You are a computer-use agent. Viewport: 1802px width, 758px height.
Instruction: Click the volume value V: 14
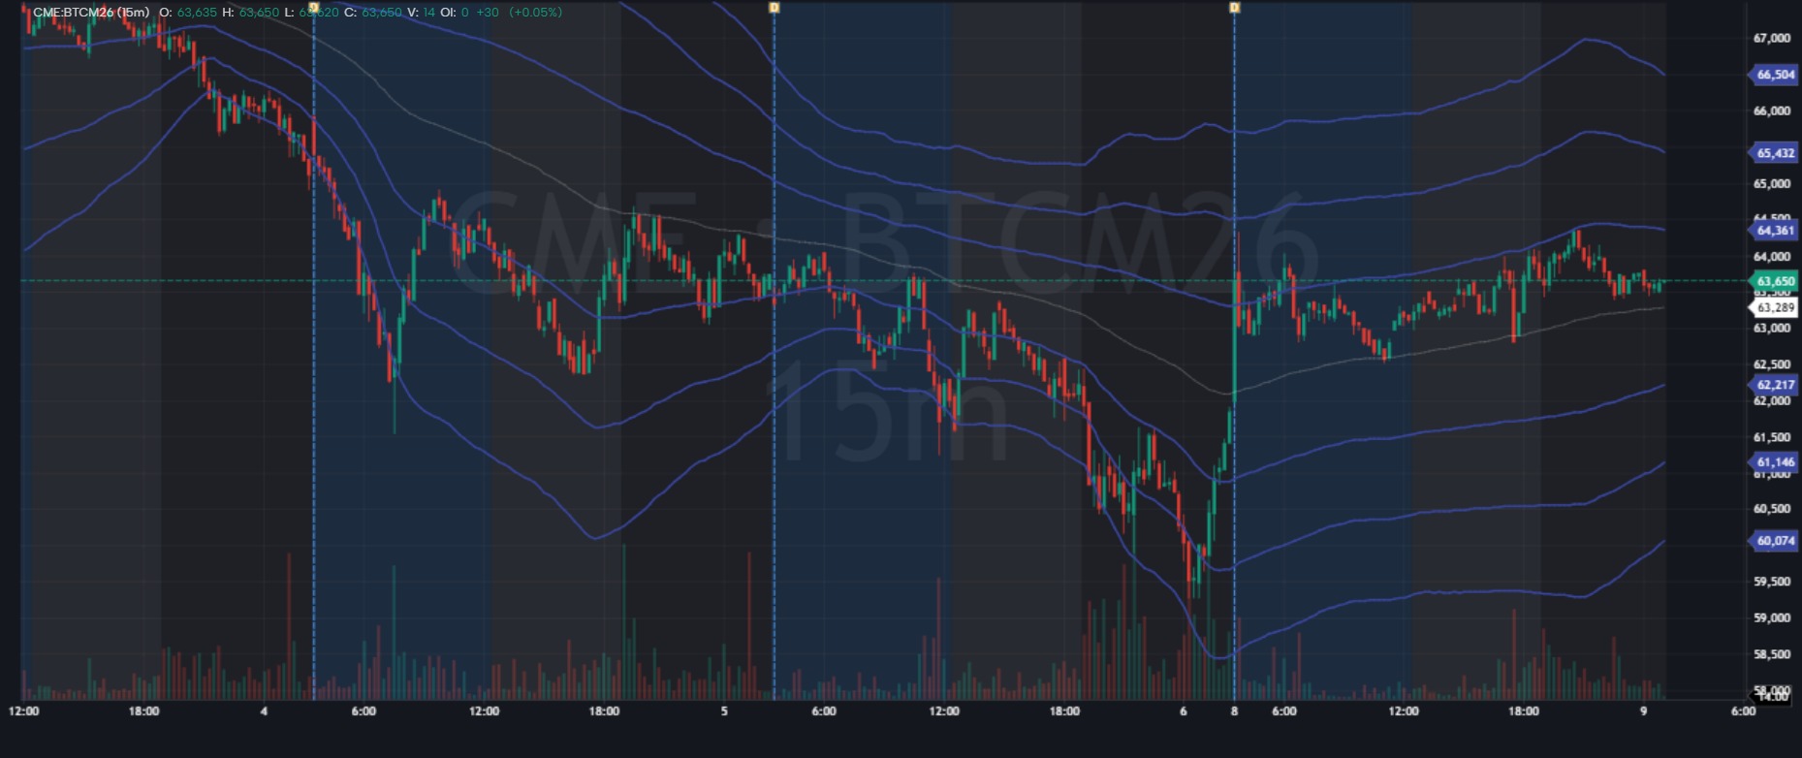tap(428, 13)
